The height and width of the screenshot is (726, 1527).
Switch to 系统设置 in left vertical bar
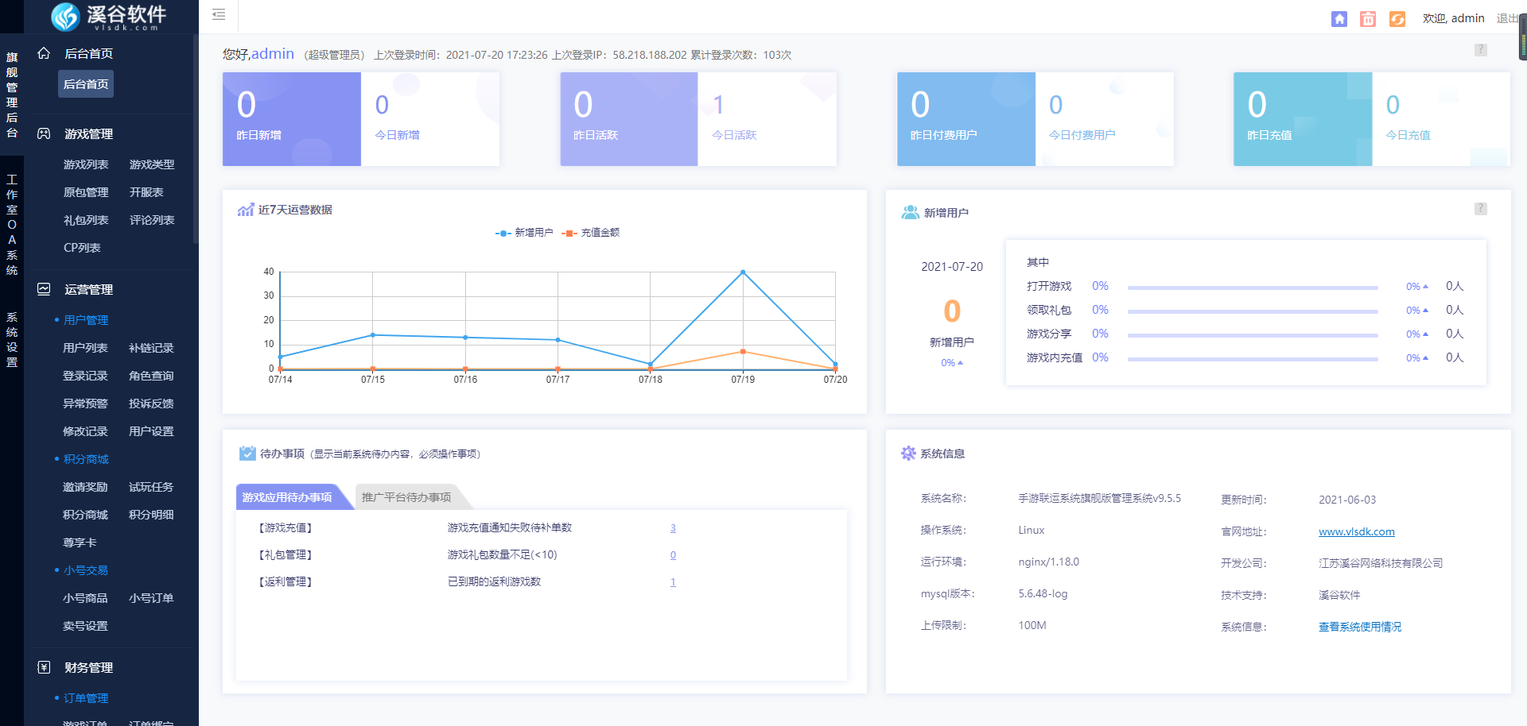click(12, 339)
